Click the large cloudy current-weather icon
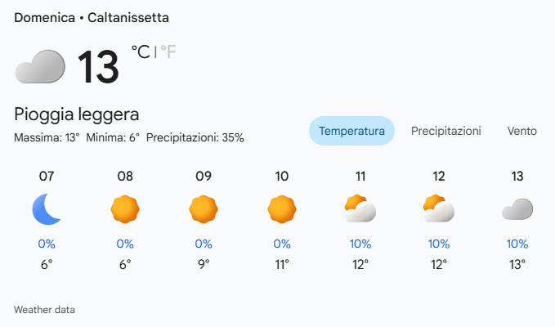The image size is (555, 327). click(40, 66)
